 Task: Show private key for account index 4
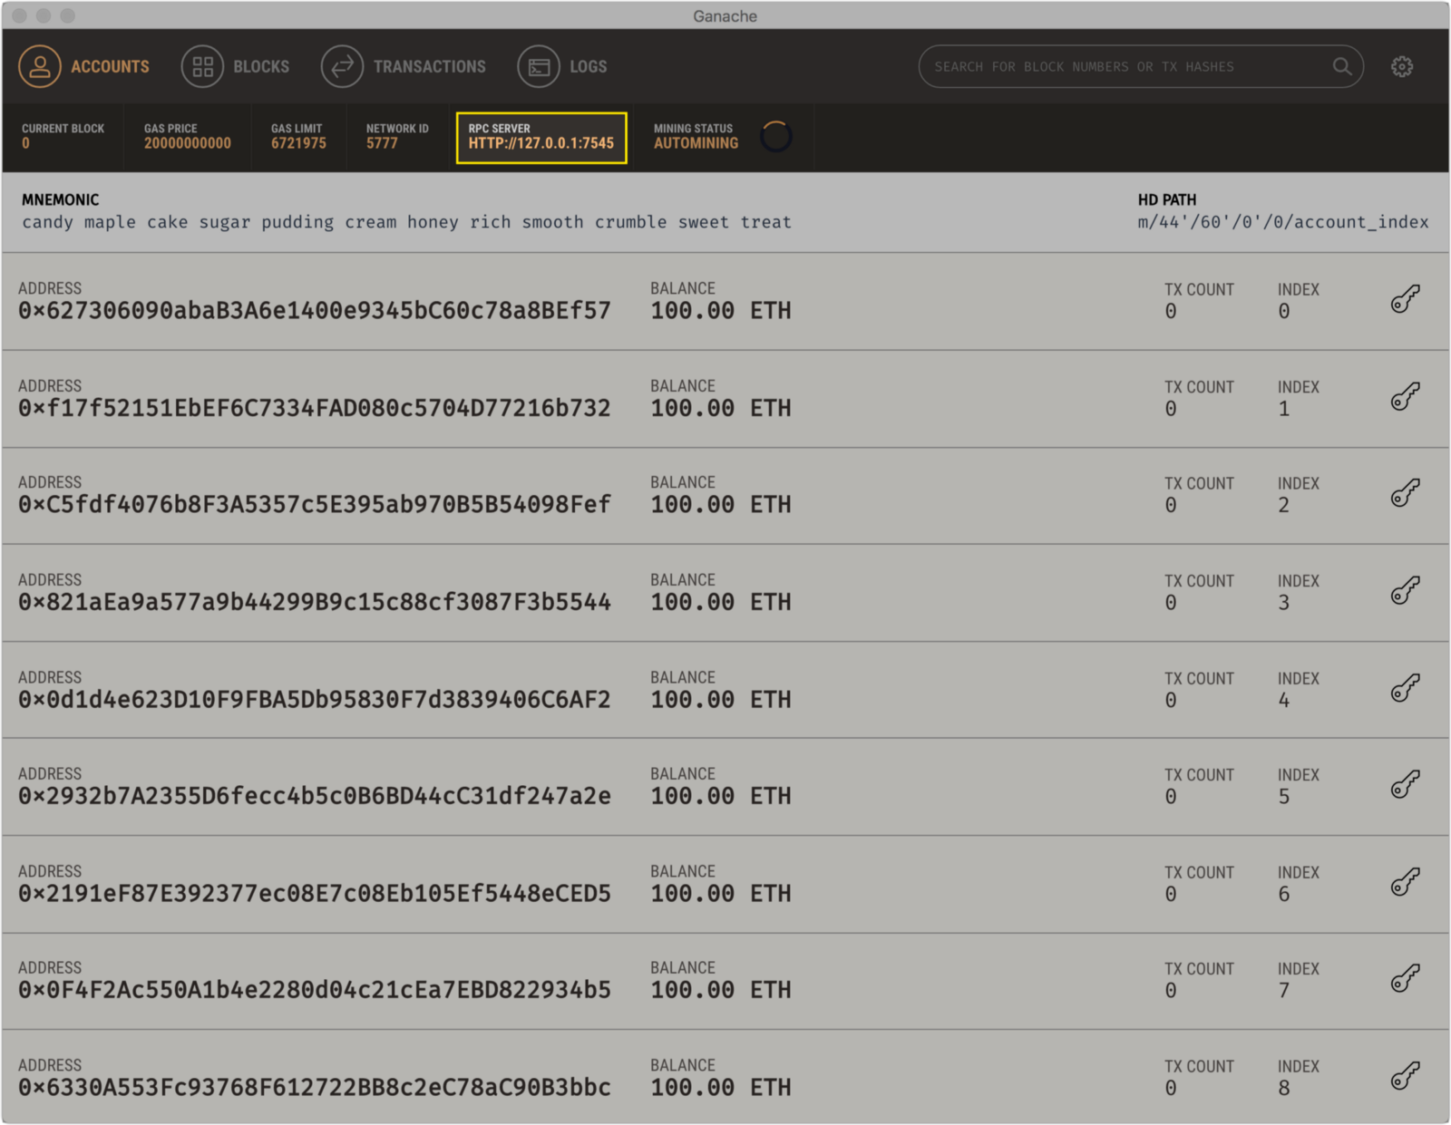[x=1405, y=688]
